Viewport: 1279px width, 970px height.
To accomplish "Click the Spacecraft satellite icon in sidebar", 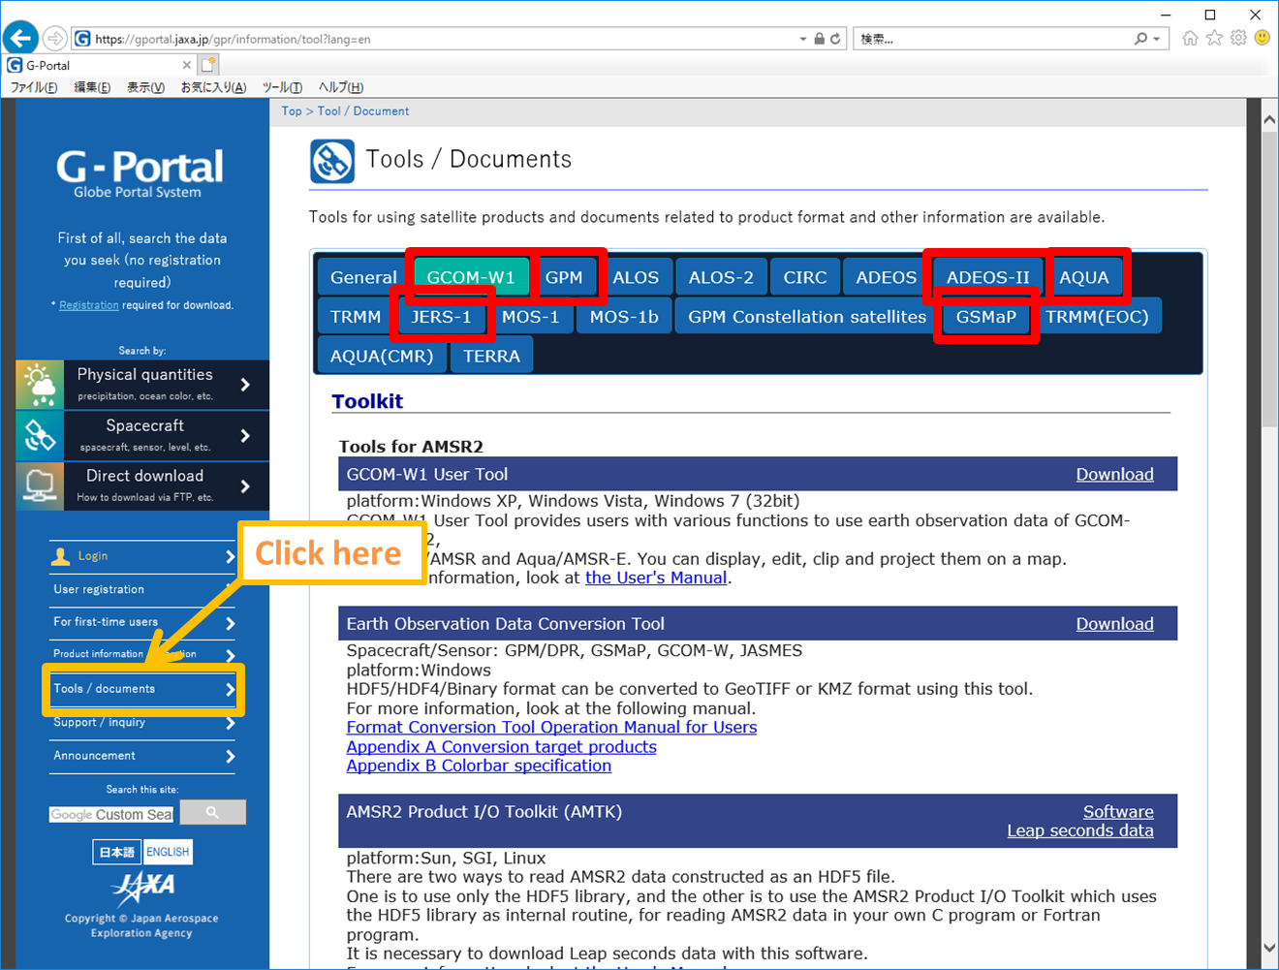I will (40, 435).
